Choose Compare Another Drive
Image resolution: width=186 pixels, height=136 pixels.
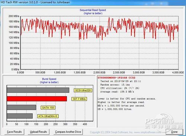point(68,132)
